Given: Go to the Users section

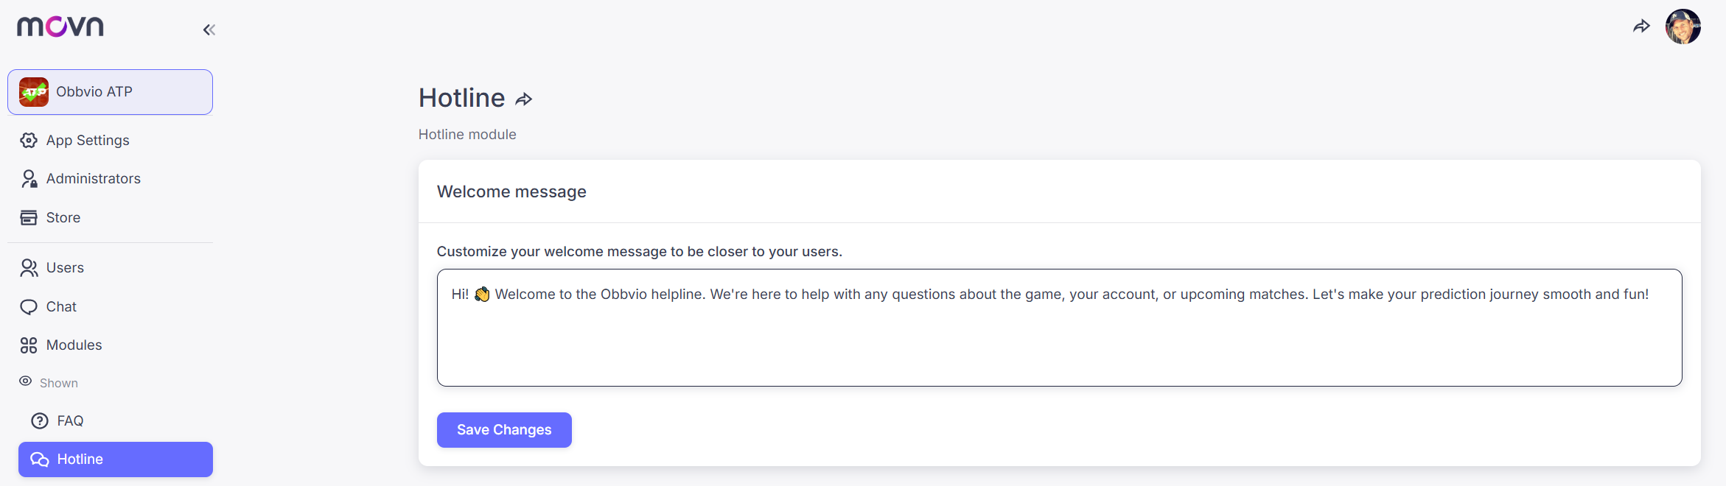Looking at the screenshot, I should pyautogui.click(x=65, y=268).
